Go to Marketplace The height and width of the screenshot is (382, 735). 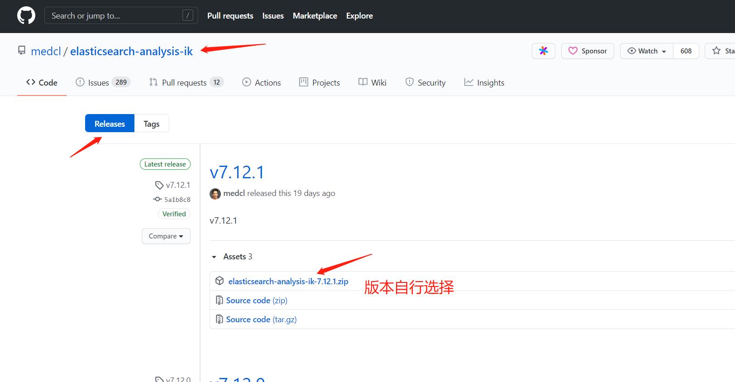(315, 16)
